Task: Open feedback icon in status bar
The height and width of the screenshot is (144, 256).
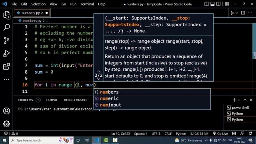Action: click(242, 134)
